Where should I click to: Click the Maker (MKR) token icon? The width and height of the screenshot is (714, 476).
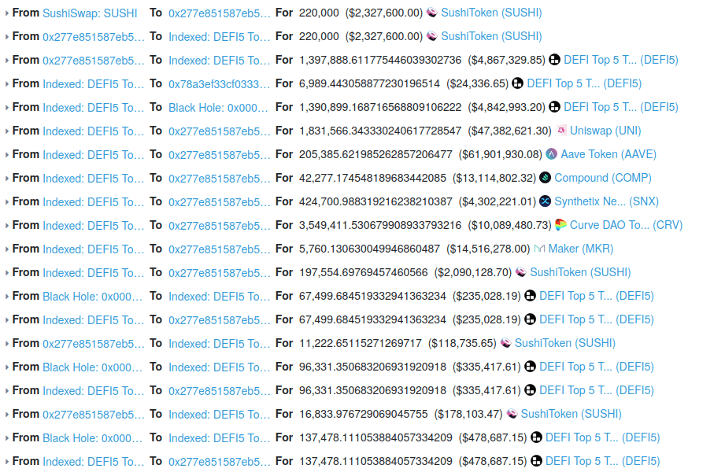click(539, 249)
